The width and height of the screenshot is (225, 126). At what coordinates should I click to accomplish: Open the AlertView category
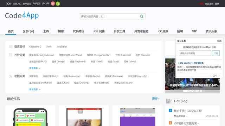click(70, 55)
